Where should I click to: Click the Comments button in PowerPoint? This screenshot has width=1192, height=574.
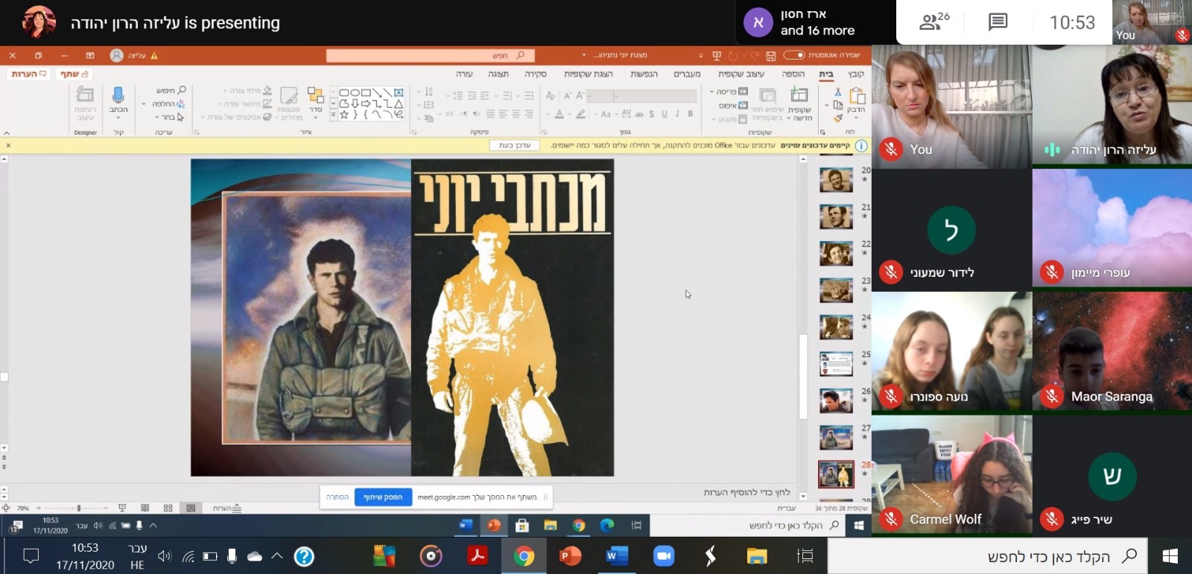click(x=28, y=74)
